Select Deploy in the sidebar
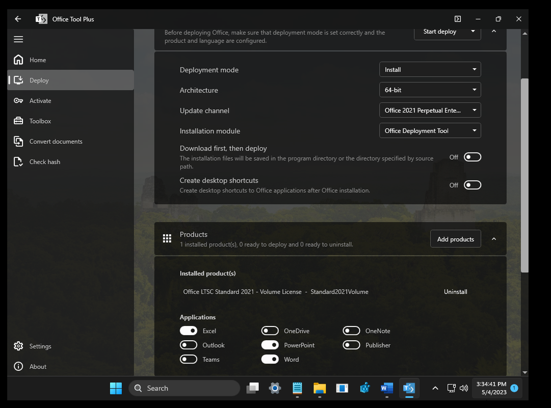The width and height of the screenshot is (551, 408). (70, 80)
